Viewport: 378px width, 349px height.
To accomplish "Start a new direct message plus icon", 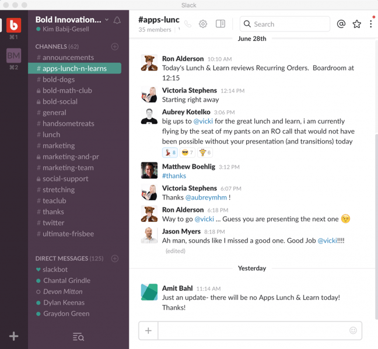I will click(x=115, y=259).
